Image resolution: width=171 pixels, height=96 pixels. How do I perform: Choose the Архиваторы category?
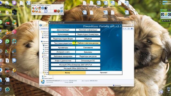pyautogui.click(x=63, y=48)
